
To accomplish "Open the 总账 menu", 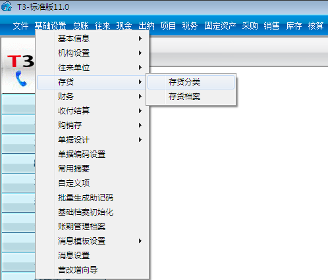I will (x=80, y=26).
